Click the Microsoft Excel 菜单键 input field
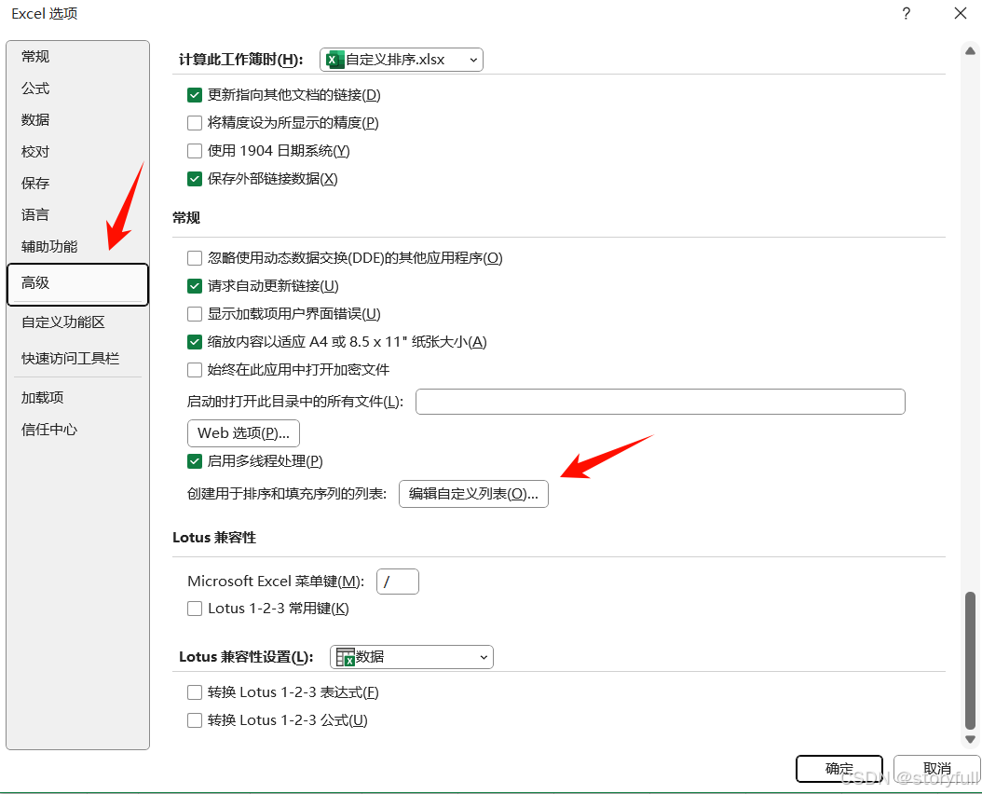982x794 pixels. coord(398,582)
